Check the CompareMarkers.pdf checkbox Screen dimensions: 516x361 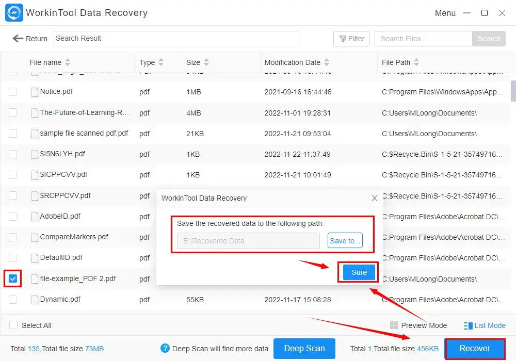point(13,237)
